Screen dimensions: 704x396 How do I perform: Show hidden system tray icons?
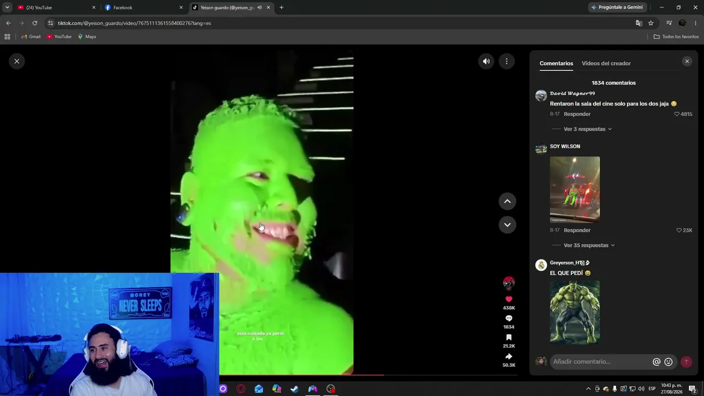pyautogui.click(x=588, y=389)
